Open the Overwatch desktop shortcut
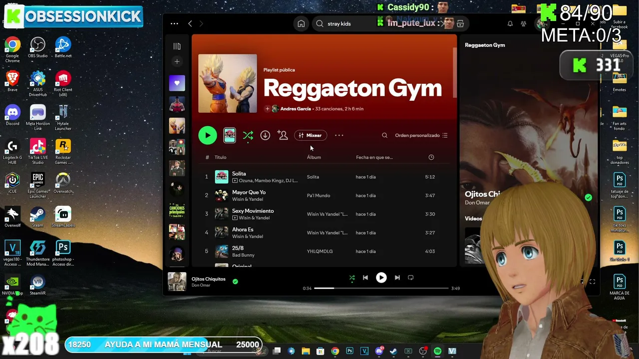 point(63,182)
